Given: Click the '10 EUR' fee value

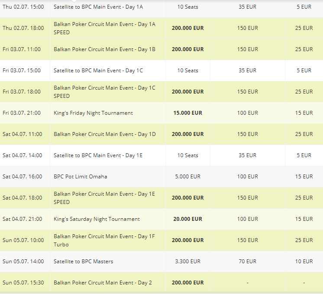Looking at the screenshot, I should [304, 262].
